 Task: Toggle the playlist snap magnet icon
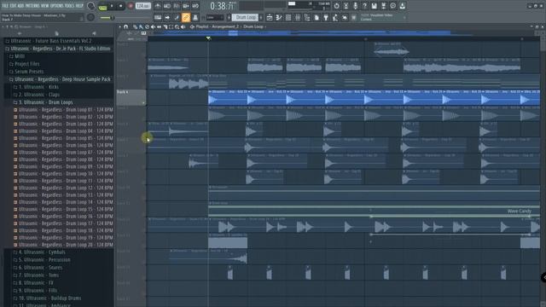[x=125, y=26]
